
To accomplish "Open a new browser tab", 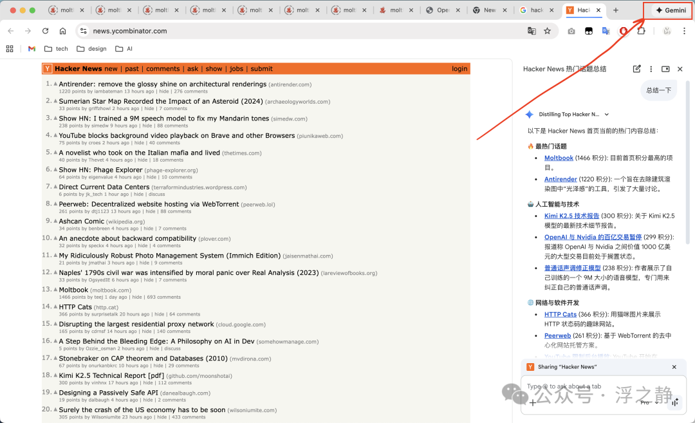I will [x=616, y=10].
